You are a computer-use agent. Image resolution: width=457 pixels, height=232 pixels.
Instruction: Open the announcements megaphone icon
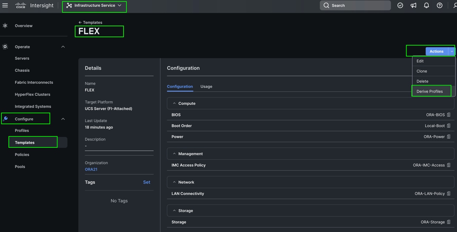[413, 5]
